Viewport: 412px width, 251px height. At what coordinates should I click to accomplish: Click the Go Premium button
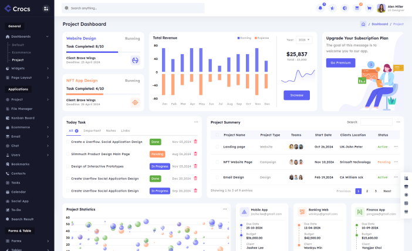(x=340, y=62)
